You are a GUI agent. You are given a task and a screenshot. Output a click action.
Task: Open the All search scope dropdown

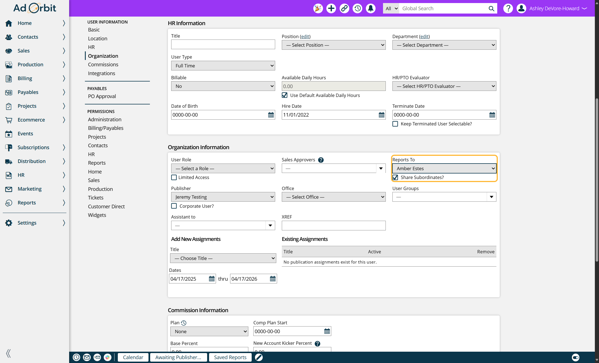click(391, 9)
